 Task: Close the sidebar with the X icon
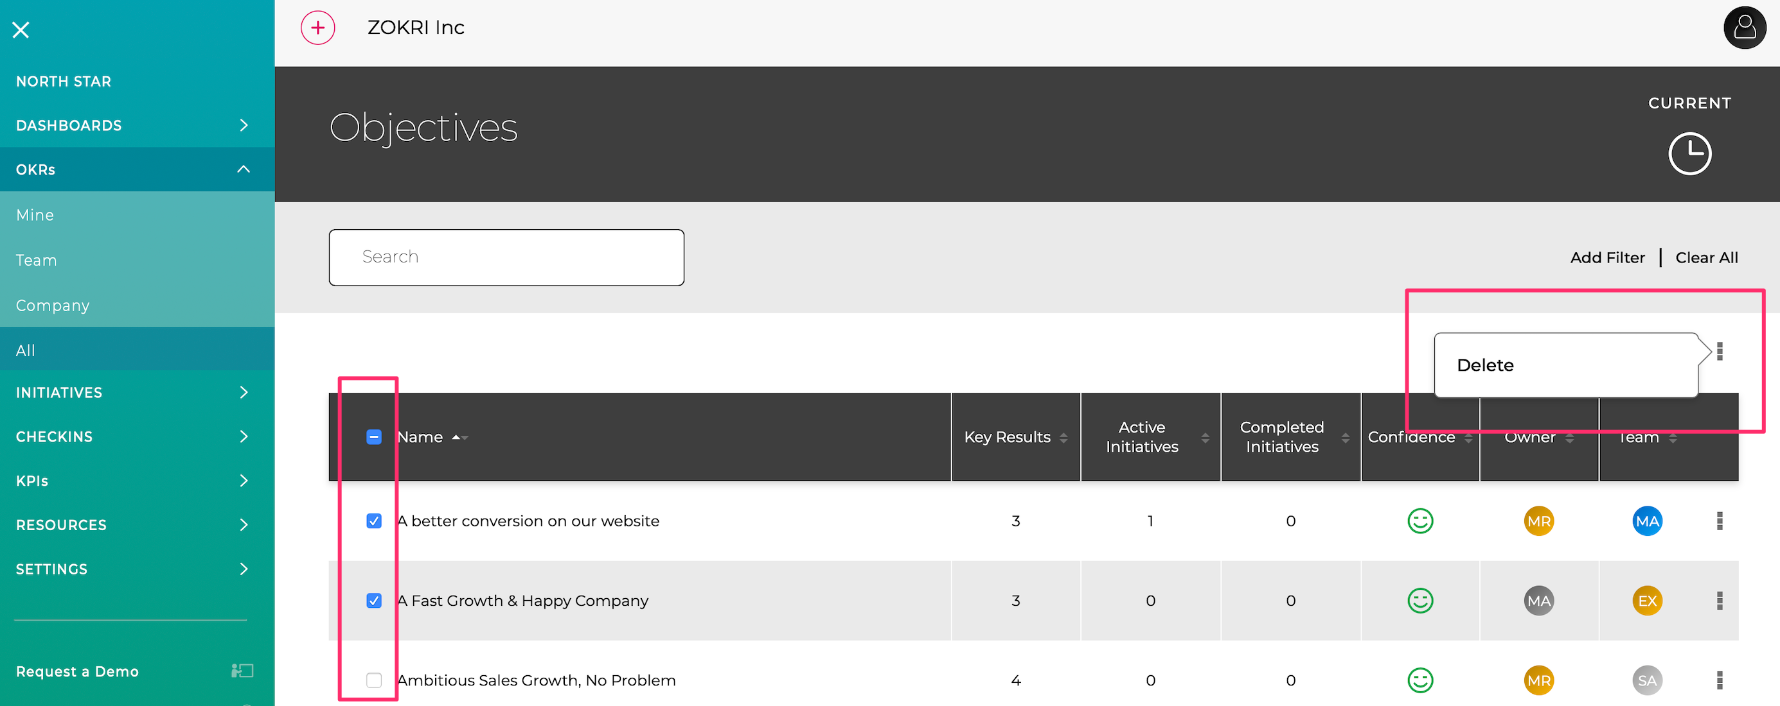21,30
